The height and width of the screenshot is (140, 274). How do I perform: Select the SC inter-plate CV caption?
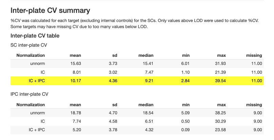tap(29, 45)
